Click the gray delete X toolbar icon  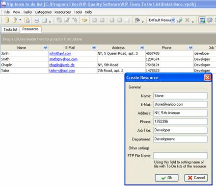click(187, 20)
